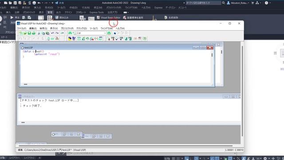The width and height of the screenshot is (284, 160).
Task: Open the 検索(S) menu in Visual LISP
Action: tap(43, 28)
